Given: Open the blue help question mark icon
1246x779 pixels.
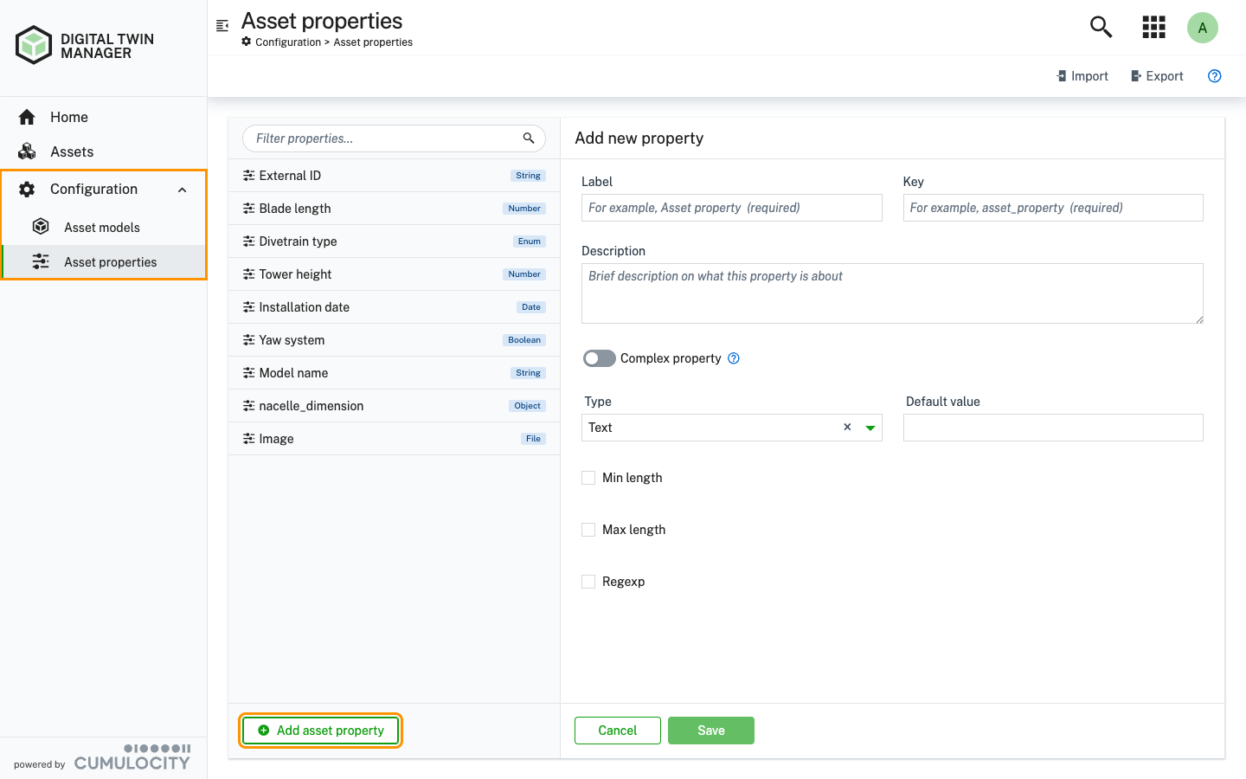Looking at the screenshot, I should 1214,76.
